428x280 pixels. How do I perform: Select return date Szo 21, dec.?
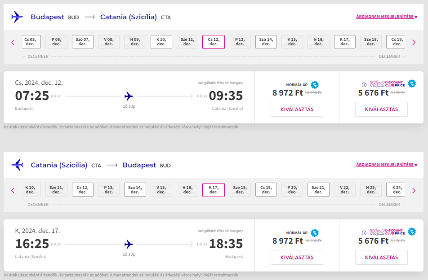click(319, 190)
